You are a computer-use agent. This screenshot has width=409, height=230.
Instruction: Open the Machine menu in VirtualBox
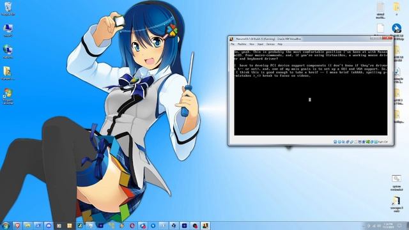tap(242, 44)
